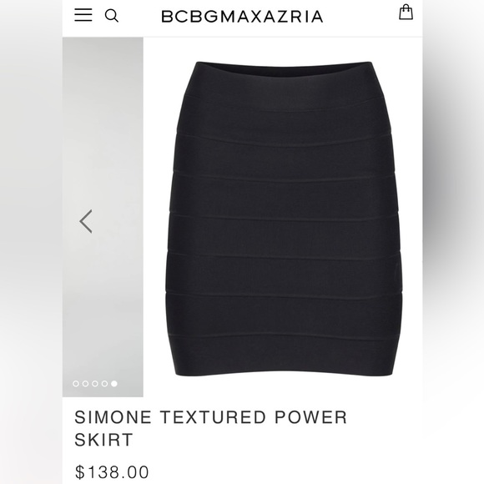Open the shopping bag
This screenshot has width=484, height=484.
pos(406,13)
